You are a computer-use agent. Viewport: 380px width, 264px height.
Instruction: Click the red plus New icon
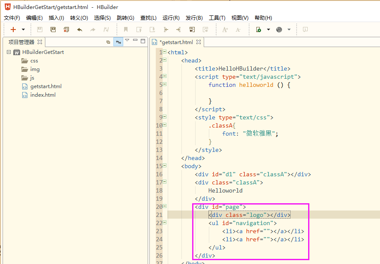(13, 30)
